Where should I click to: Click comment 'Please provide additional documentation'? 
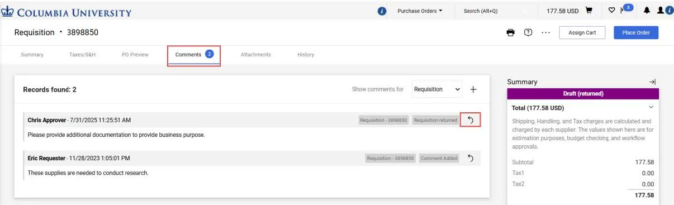point(116,135)
